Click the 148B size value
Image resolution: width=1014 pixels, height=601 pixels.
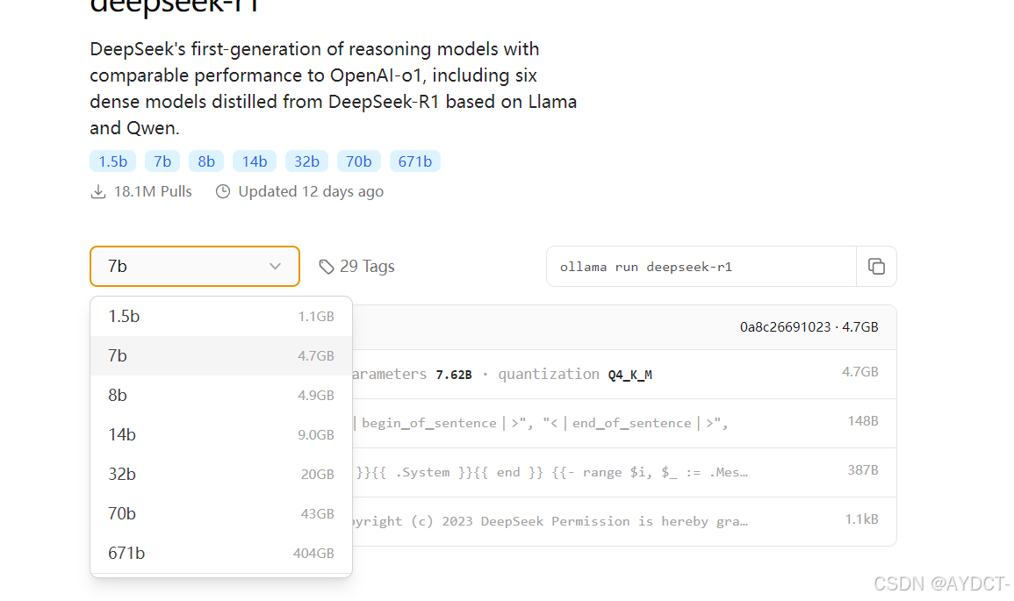[x=863, y=421]
